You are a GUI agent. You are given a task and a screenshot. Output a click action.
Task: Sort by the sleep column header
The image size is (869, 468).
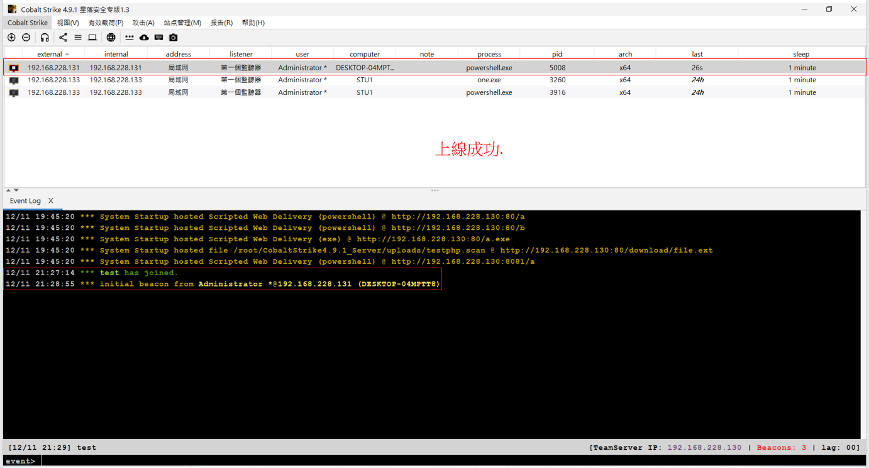point(801,55)
